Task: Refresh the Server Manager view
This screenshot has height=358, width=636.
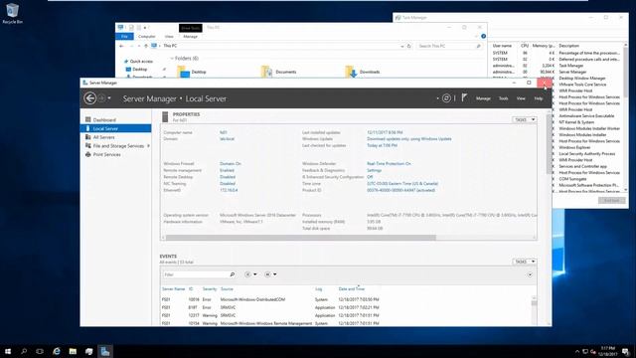Action: coord(446,98)
